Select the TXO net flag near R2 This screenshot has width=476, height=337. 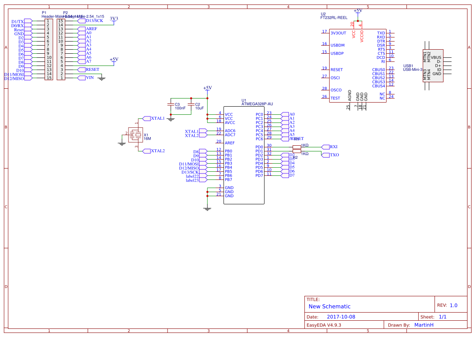pyautogui.click(x=326, y=155)
